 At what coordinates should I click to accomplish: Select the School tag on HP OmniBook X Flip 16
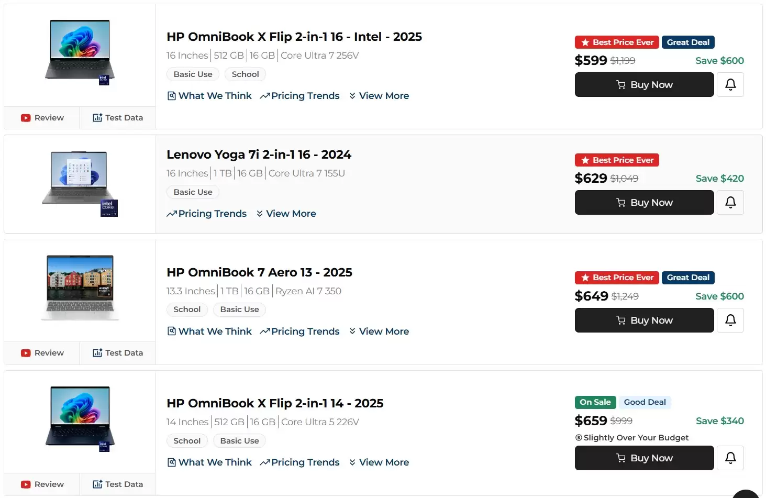tap(245, 74)
